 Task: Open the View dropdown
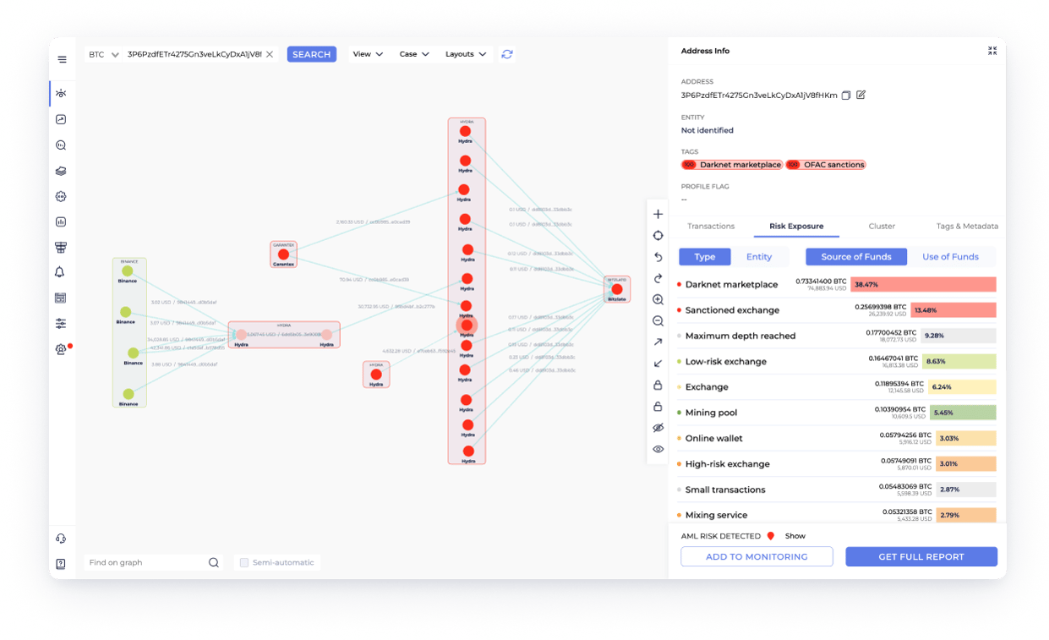(x=368, y=54)
